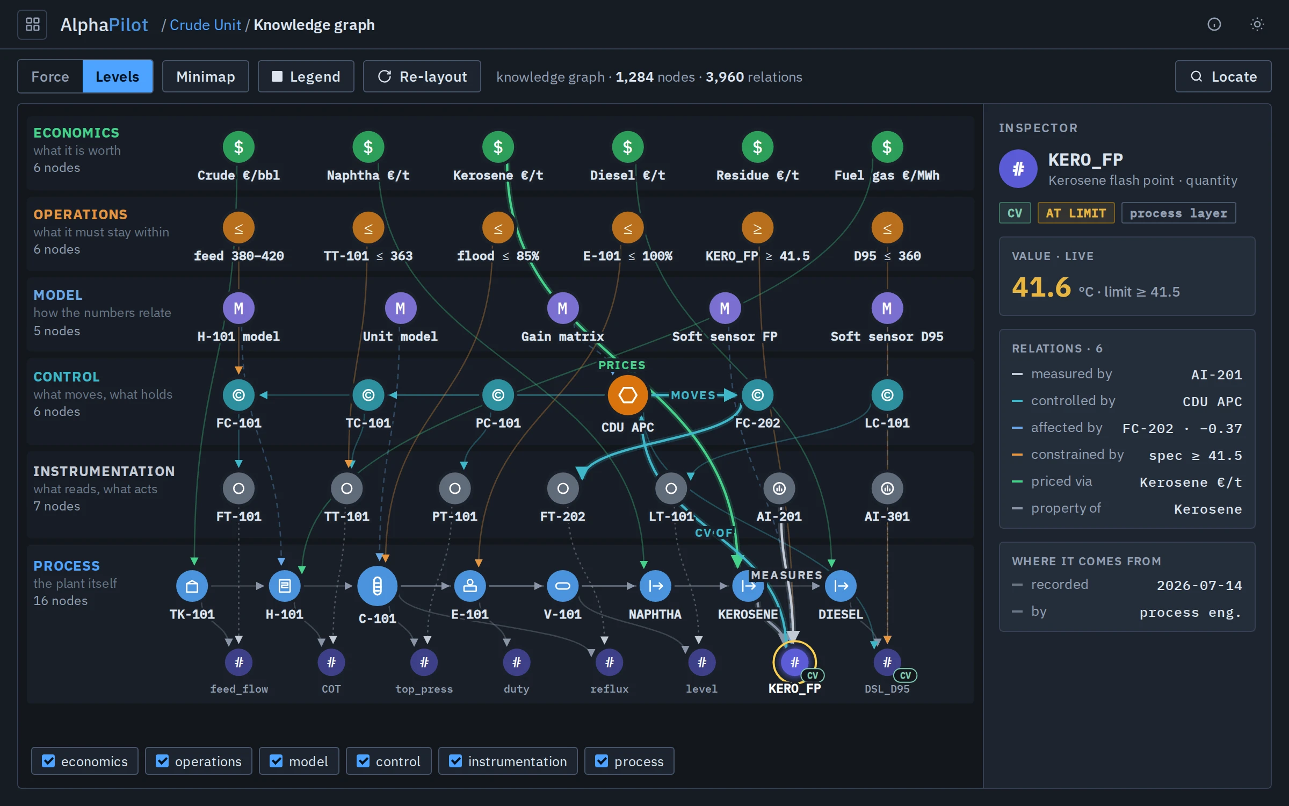Image resolution: width=1289 pixels, height=806 pixels.
Task: Click the Re-layout button
Action: click(x=422, y=77)
